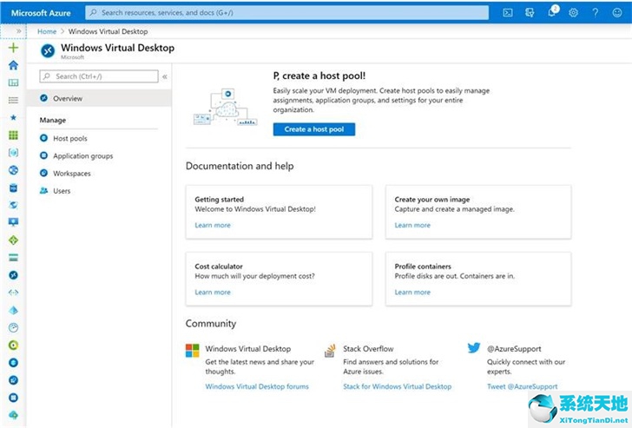Image resolution: width=632 pixels, height=428 pixels.
Task: Open the bottom cloud icon in sidebar
Action: (x=13, y=415)
